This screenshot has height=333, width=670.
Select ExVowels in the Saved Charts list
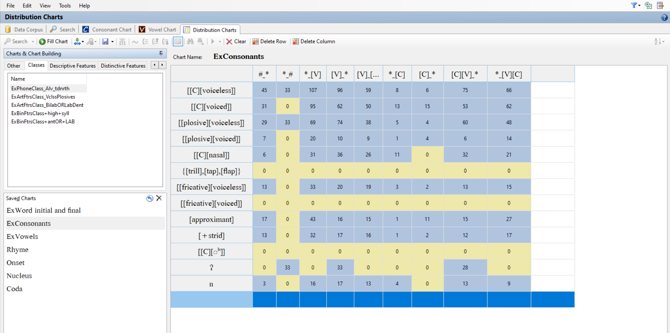(x=22, y=236)
